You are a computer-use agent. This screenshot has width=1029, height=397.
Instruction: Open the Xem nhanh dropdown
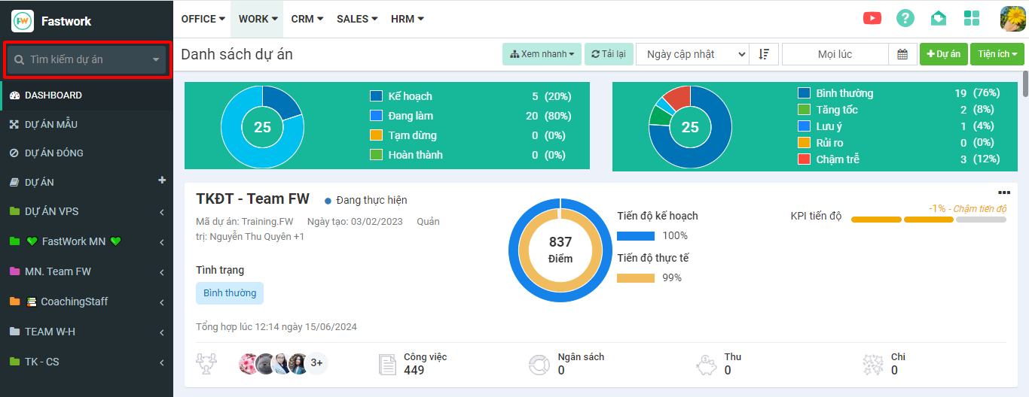pos(542,54)
